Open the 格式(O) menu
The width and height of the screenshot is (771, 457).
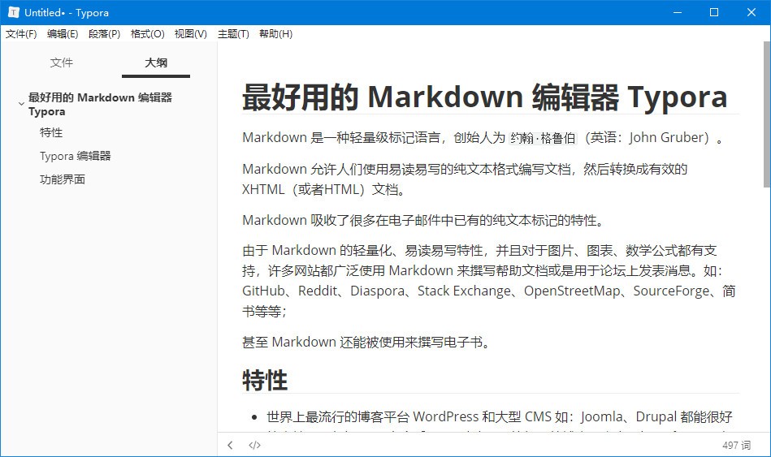pyautogui.click(x=148, y=34)
